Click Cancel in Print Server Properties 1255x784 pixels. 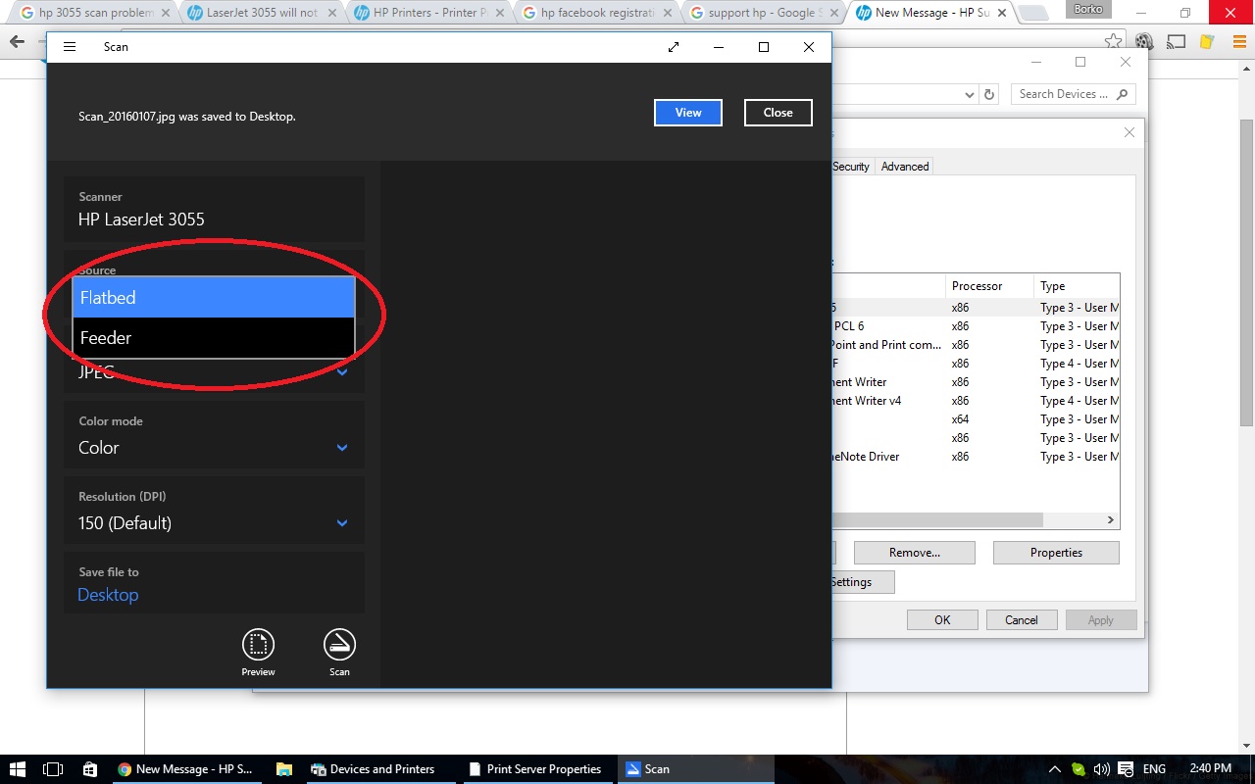[1021, 620]
